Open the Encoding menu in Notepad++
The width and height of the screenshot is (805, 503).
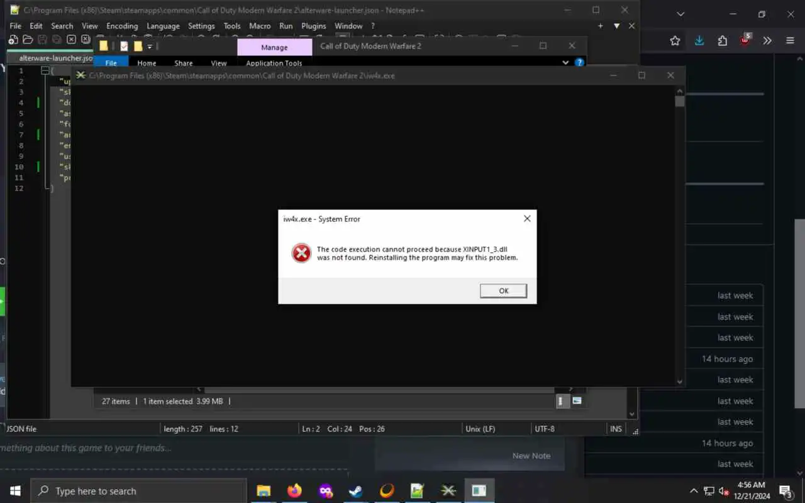coord(122,26)
